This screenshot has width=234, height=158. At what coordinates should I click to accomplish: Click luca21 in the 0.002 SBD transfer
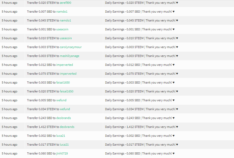61,136
